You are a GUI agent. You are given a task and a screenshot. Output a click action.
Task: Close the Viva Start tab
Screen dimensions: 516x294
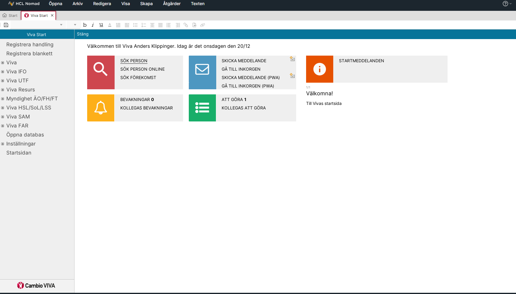pos(52,15)
